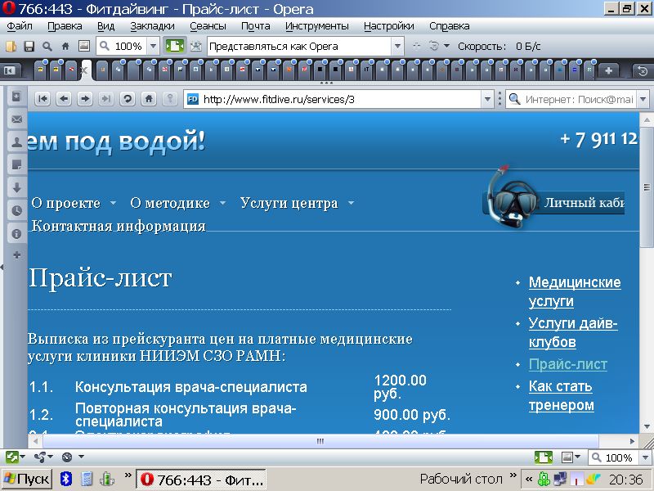Click the fitdive.ru favicon in the address bar
This screenshot has height=491, width=654.
tap(192, 98)
